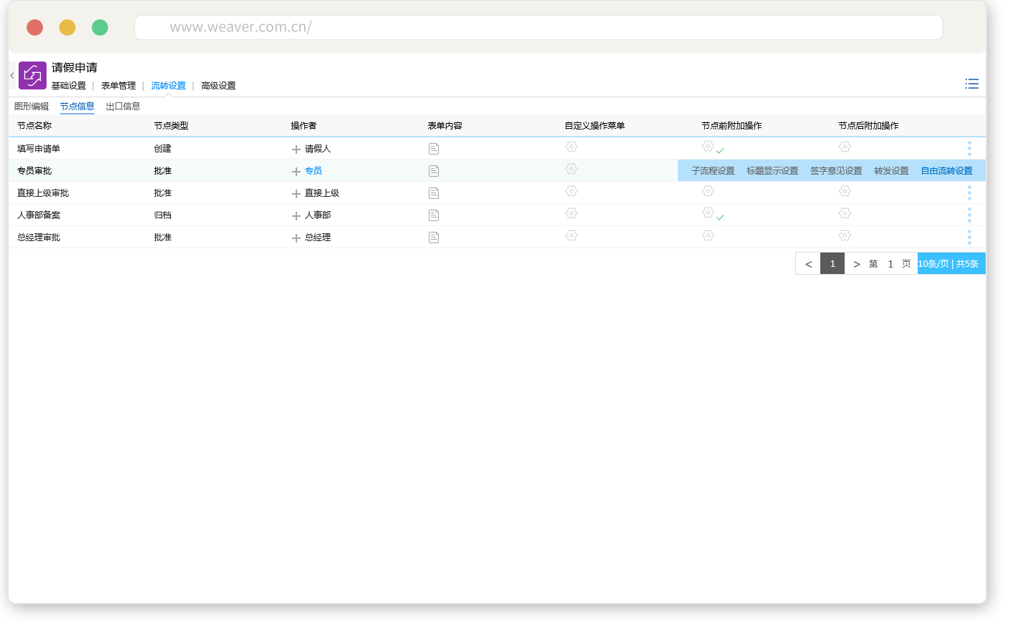
Task: Expand more options dots for 总经理审批 row
Action: 969,237
